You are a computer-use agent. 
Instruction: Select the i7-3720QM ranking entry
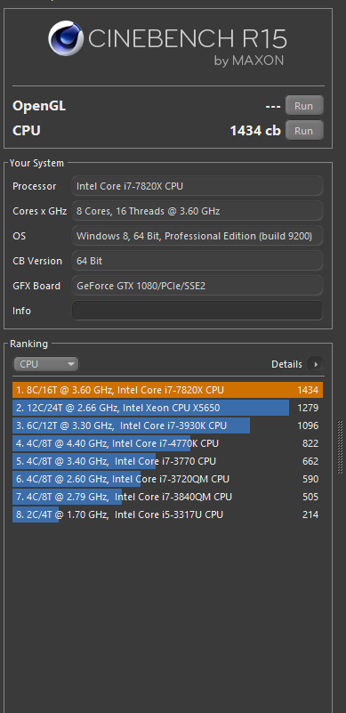167,479
